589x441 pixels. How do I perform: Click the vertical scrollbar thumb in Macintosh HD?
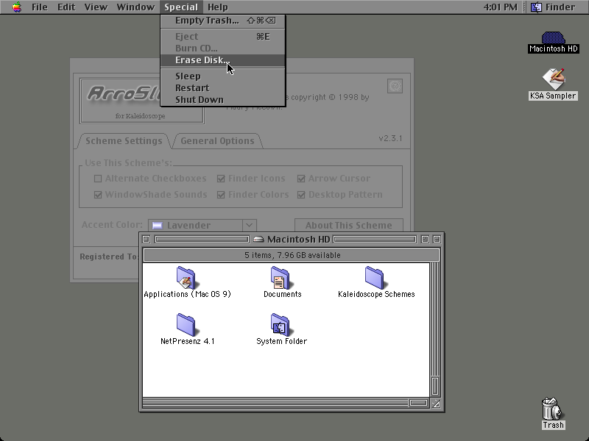click(434, 387)
